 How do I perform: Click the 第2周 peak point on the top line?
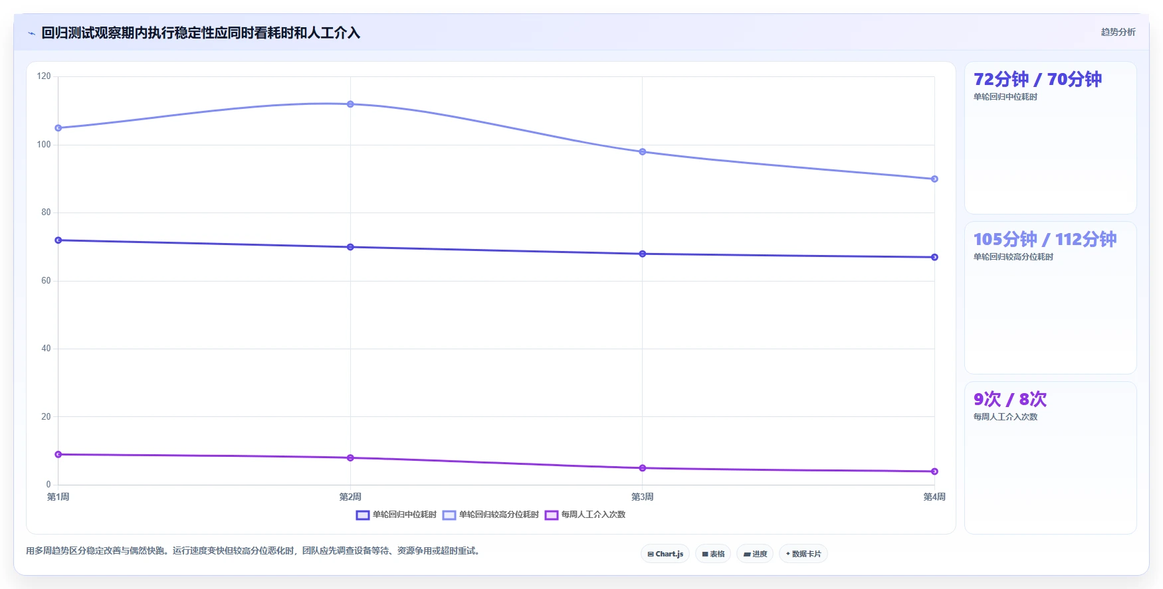click(350, 104)
